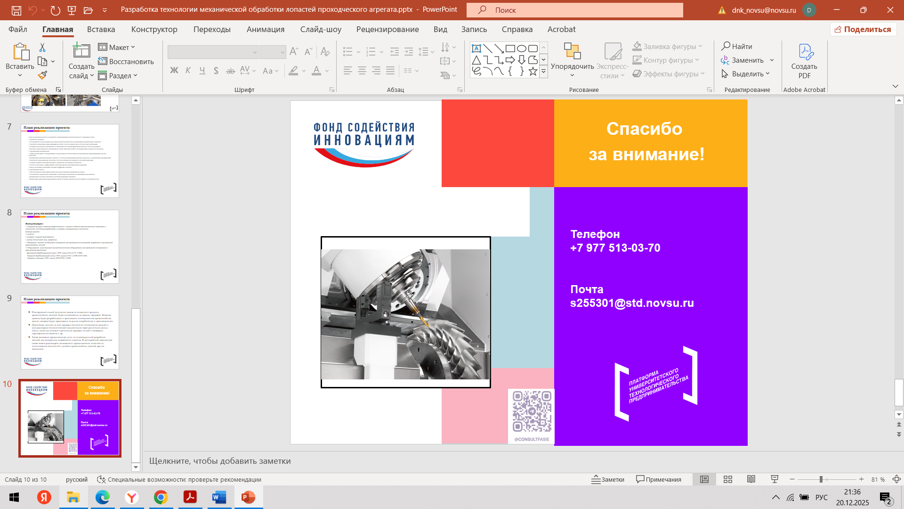Toggle Normal view in status bar

pos(704,479)
